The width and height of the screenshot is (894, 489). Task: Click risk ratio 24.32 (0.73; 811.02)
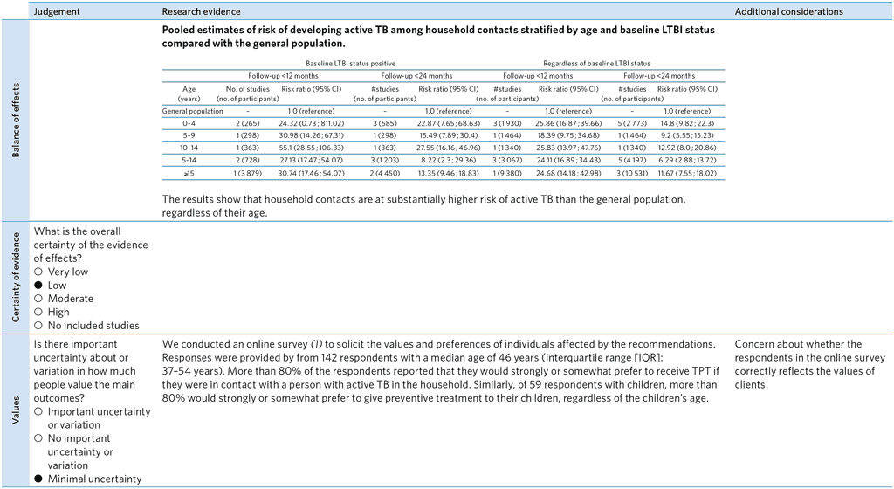312,123
